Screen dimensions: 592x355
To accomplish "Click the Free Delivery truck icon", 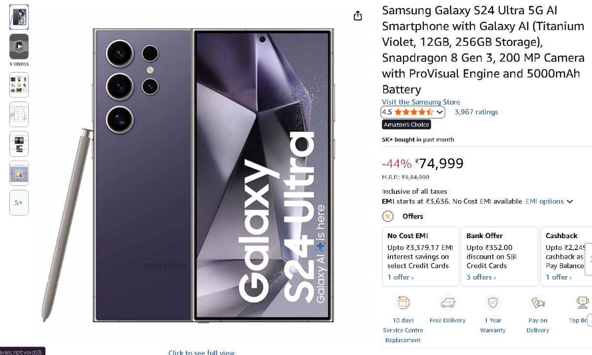I will pyautogui.click(x=447, y=303).
